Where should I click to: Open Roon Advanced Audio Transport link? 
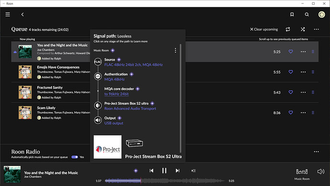[x=130, y=109]
